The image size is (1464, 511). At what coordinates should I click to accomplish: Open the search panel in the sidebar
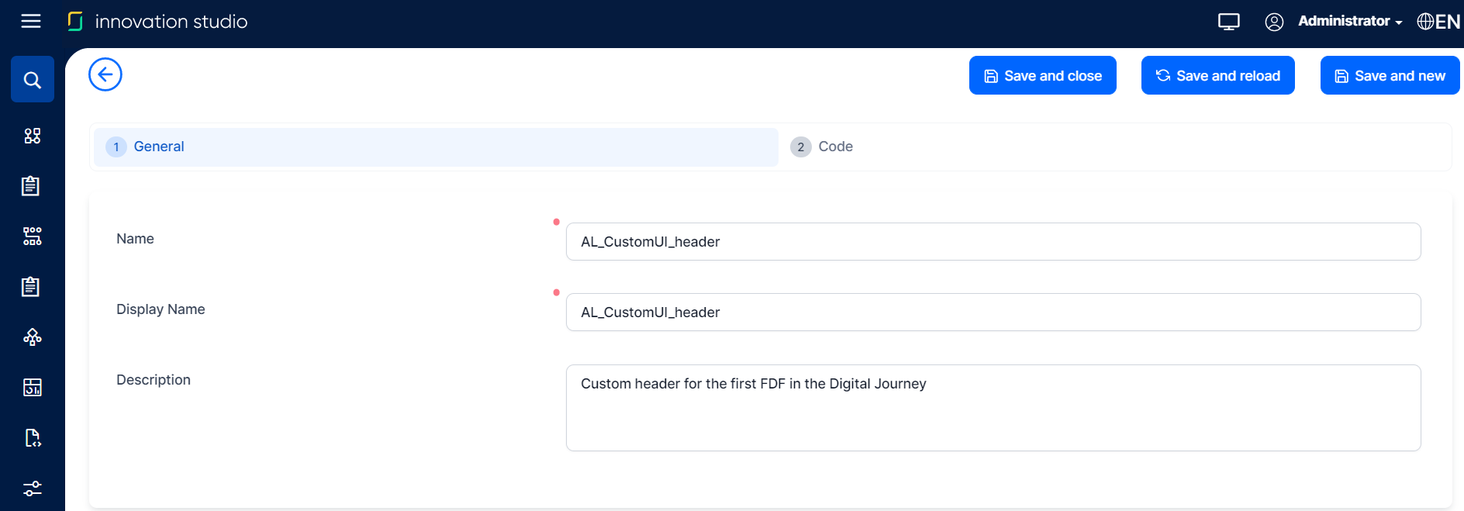pyautogui.click(x=32, y=78)
